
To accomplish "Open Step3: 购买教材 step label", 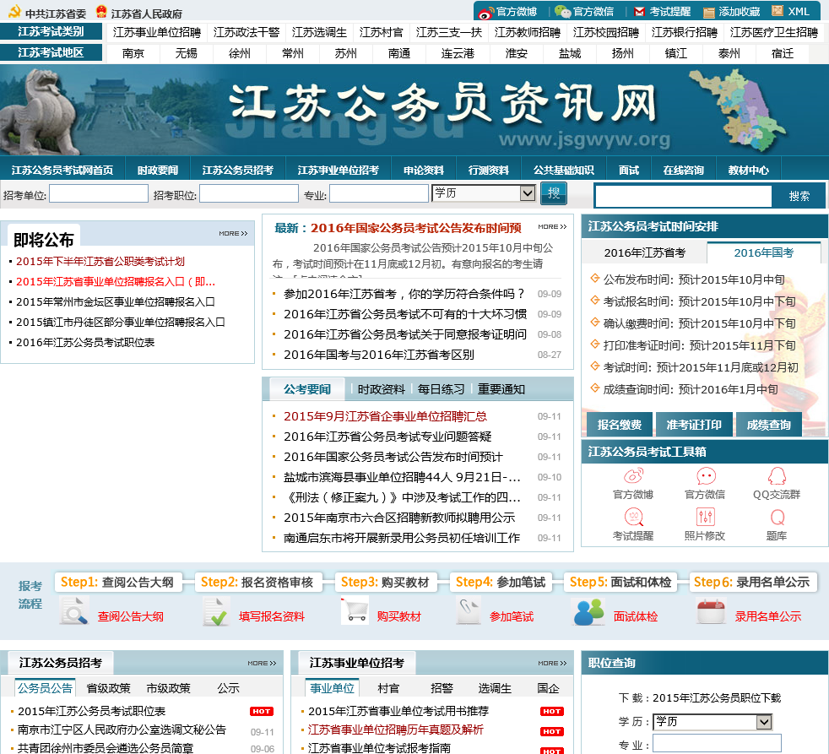I will pos(384,582).
